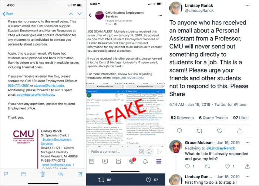Share Lindsay Ranck's tweet with share icon
259x186 pixels.
point(240,131)
